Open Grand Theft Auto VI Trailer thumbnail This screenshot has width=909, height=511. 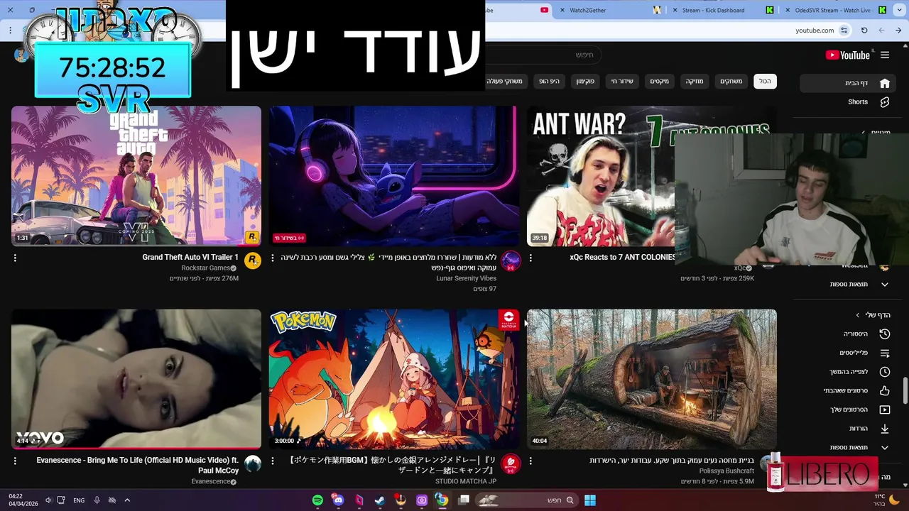click(136, 176)
